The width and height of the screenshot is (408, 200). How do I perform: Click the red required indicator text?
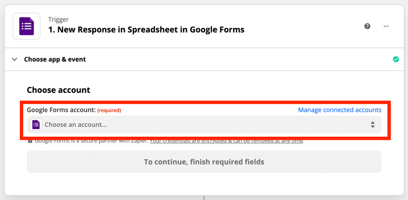[x=109, y=110]
